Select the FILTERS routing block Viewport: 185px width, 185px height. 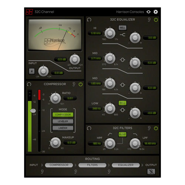point(92,165)
